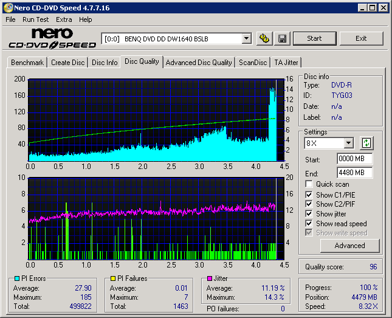Click the PO failures value 0
The width and height of the screenshot is (392, 318).
pos(283,309)
